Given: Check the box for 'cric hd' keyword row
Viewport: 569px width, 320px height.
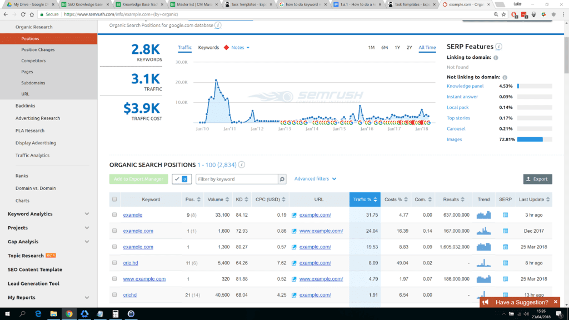Looking at the screenshot, I should tap(114, 263).
